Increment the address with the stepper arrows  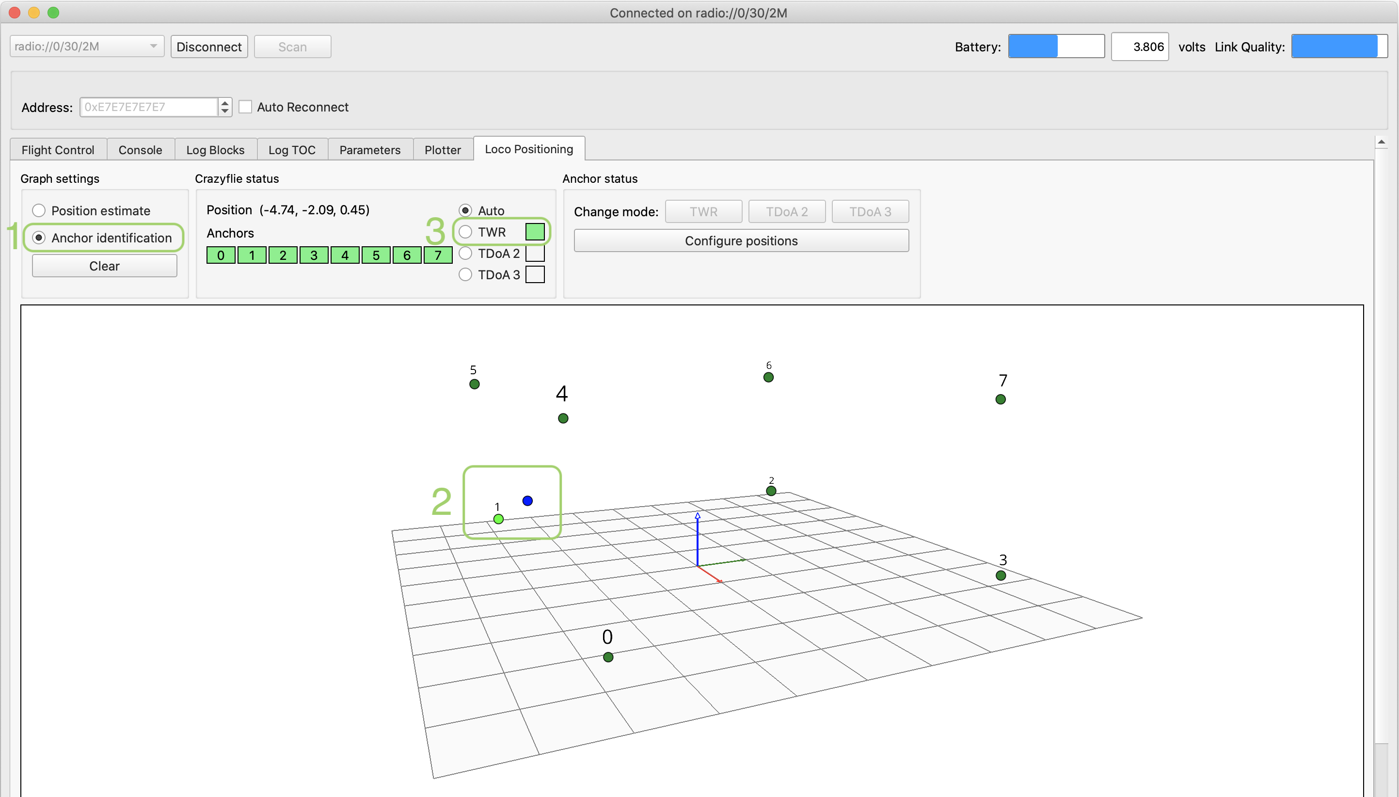(x=224, y=102)
